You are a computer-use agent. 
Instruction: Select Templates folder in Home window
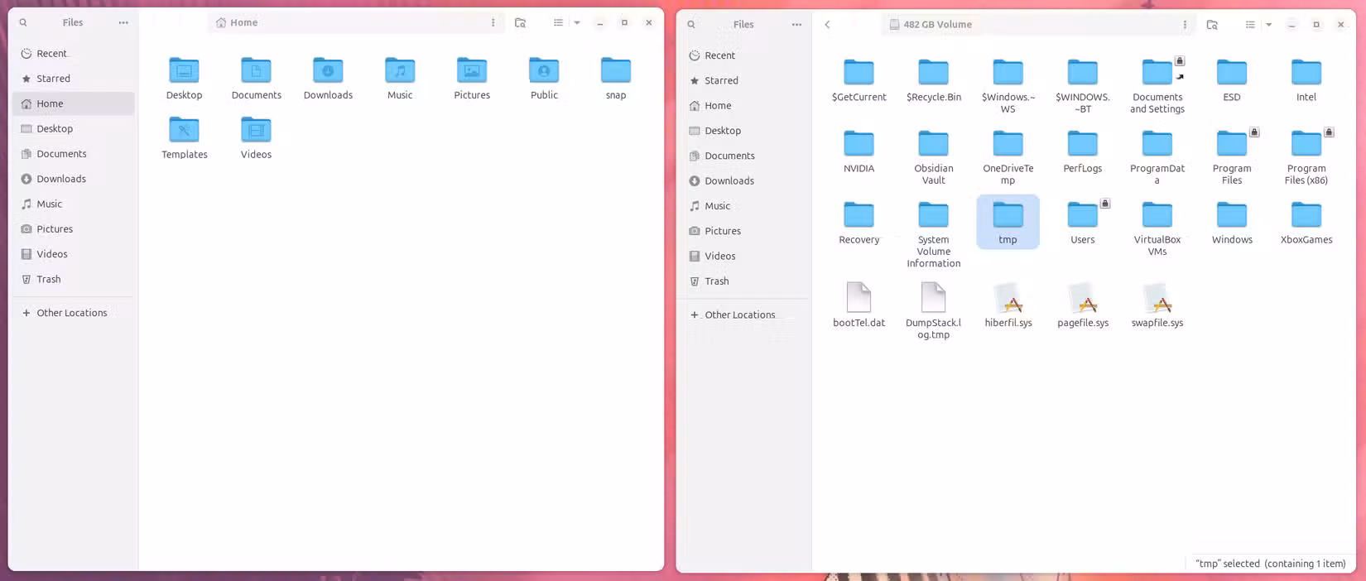pos(184,137)
